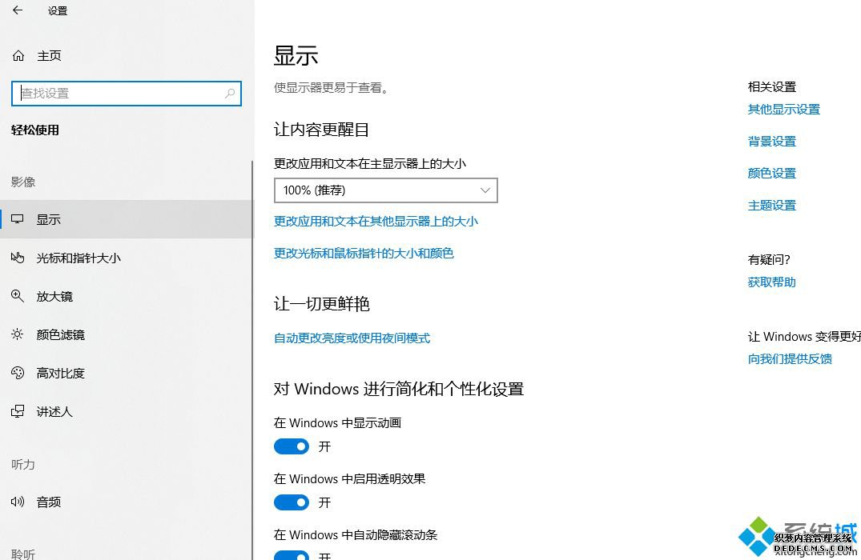Click the magnifier icon beside 放大镜

(x=18, y=296)
